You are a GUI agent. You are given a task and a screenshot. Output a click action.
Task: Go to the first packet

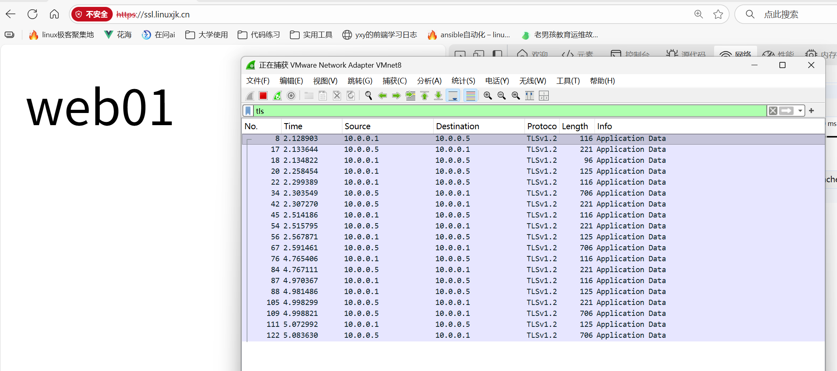point(425,96)
